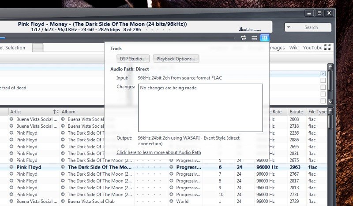Select the Buena Vista Social Club World row
The height and width of the screenshot is (206, 353).
point(163,201)
